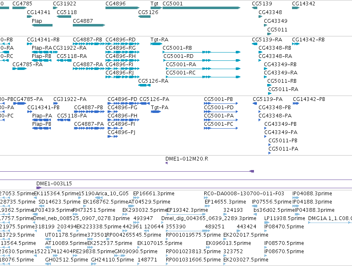Select the CG5126-RA transcript label
The width and height of the screenshot is (352, 266).
[153, 81]
